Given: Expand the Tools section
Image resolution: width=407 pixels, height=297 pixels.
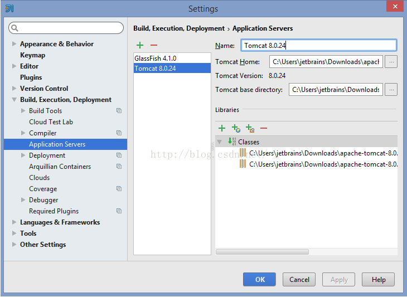Looking at the screenshot, I should (14, 233).
